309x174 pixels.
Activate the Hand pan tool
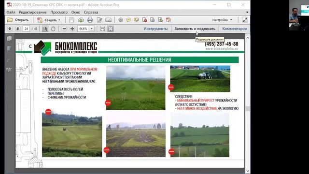click(53, 29)
